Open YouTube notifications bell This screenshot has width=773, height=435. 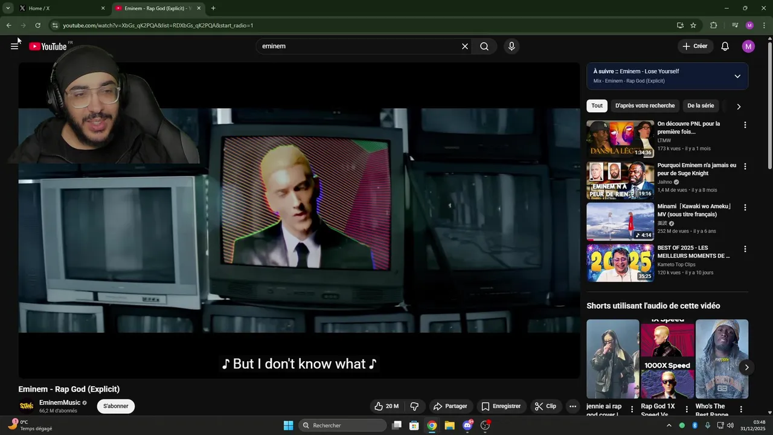coord(725,47)
